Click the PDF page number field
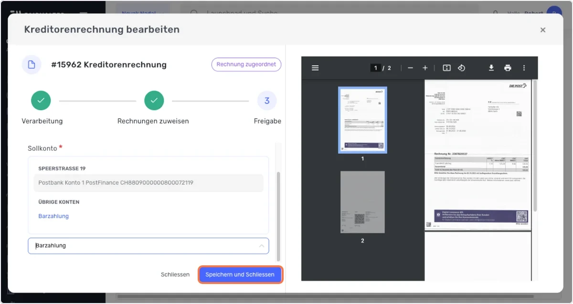 tap(376, 68)
